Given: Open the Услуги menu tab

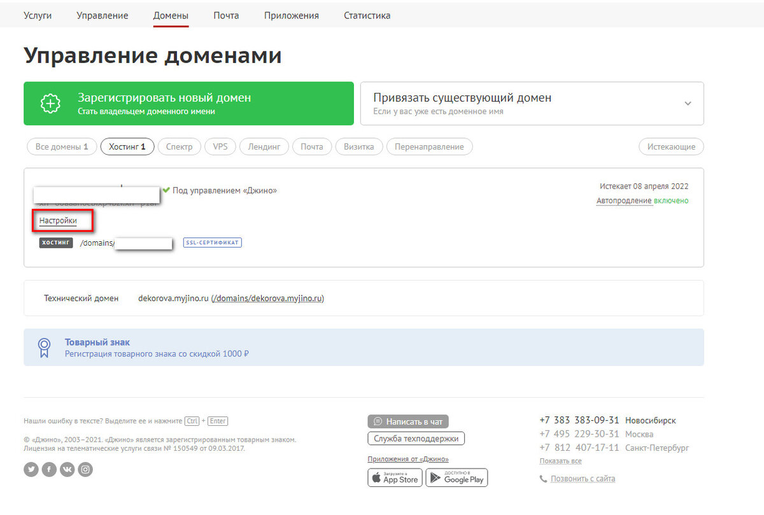Looking at the screenshot, I should pos(38,15).
